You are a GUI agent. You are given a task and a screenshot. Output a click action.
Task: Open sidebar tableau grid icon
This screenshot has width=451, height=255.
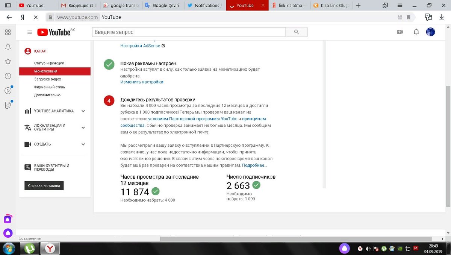tap(8, 32)
